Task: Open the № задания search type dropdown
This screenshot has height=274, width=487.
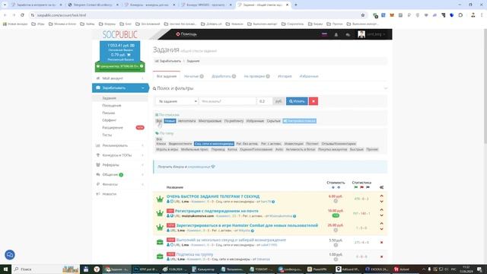Action: 177,101
